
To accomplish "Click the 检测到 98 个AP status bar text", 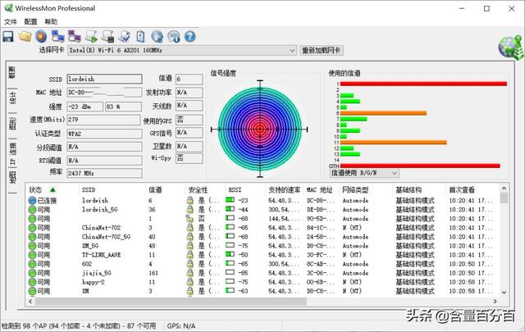I will coord(79,326).
